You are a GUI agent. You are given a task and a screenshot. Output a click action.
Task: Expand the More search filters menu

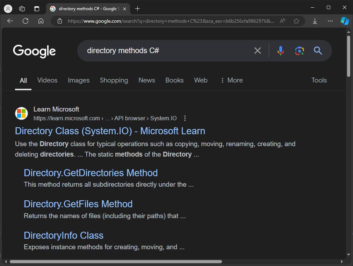tap(232, 80)
